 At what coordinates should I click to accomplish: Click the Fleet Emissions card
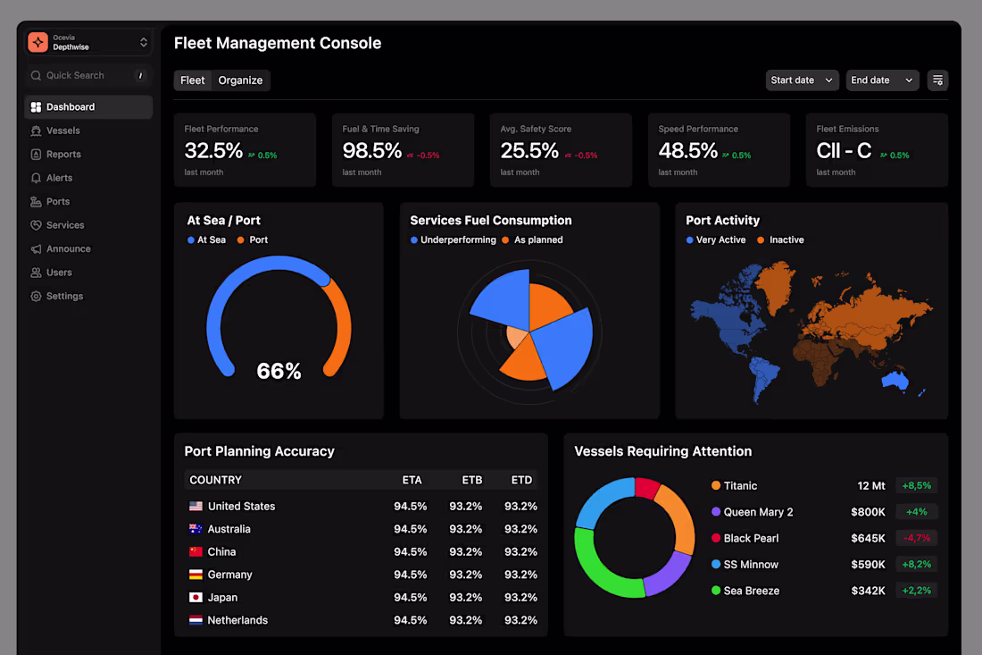click(x=877, y=150)
